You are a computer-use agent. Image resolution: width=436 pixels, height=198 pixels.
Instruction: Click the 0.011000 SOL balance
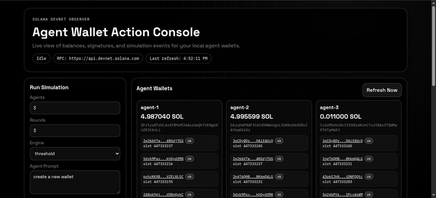tap(341, 116)
